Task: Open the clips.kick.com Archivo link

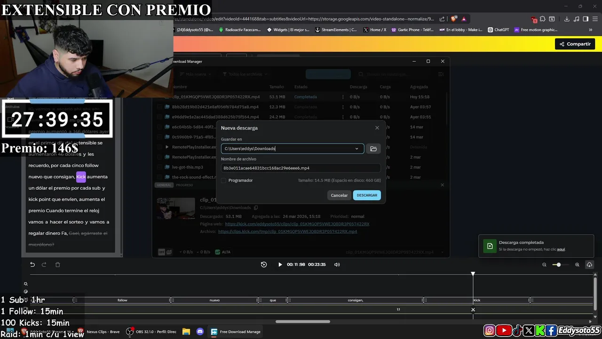Action: coord(287,232)
